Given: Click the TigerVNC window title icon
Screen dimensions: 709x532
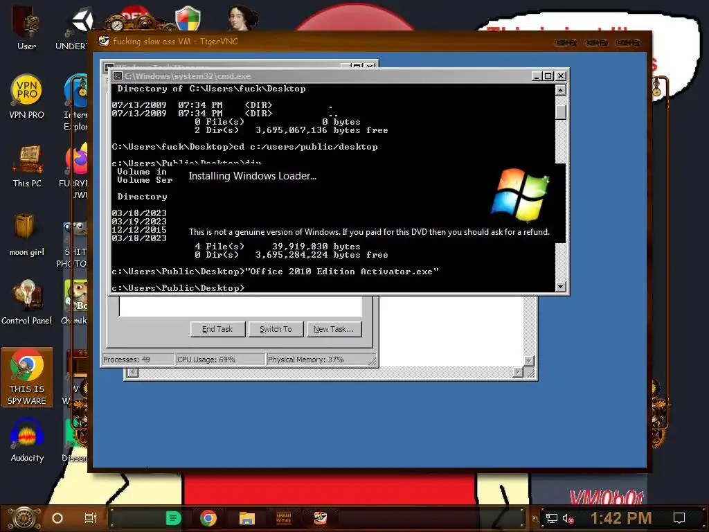Looking at the screenshot, I should pyautogui.click(x=104, y=41).
